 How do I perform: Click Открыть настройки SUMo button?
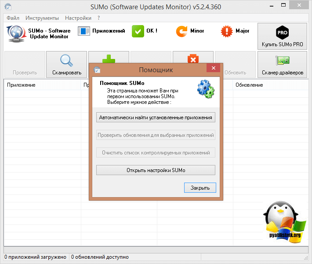coord(156,170)
